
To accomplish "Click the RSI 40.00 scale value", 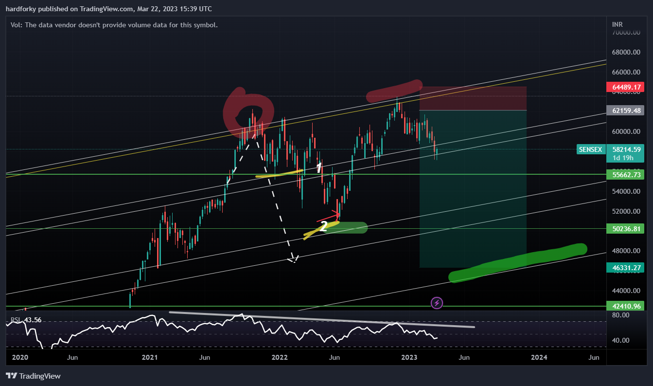I will (621, 340).
